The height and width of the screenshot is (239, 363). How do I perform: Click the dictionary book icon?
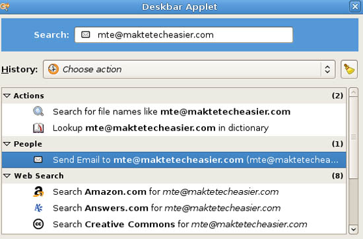pos(38,127)
